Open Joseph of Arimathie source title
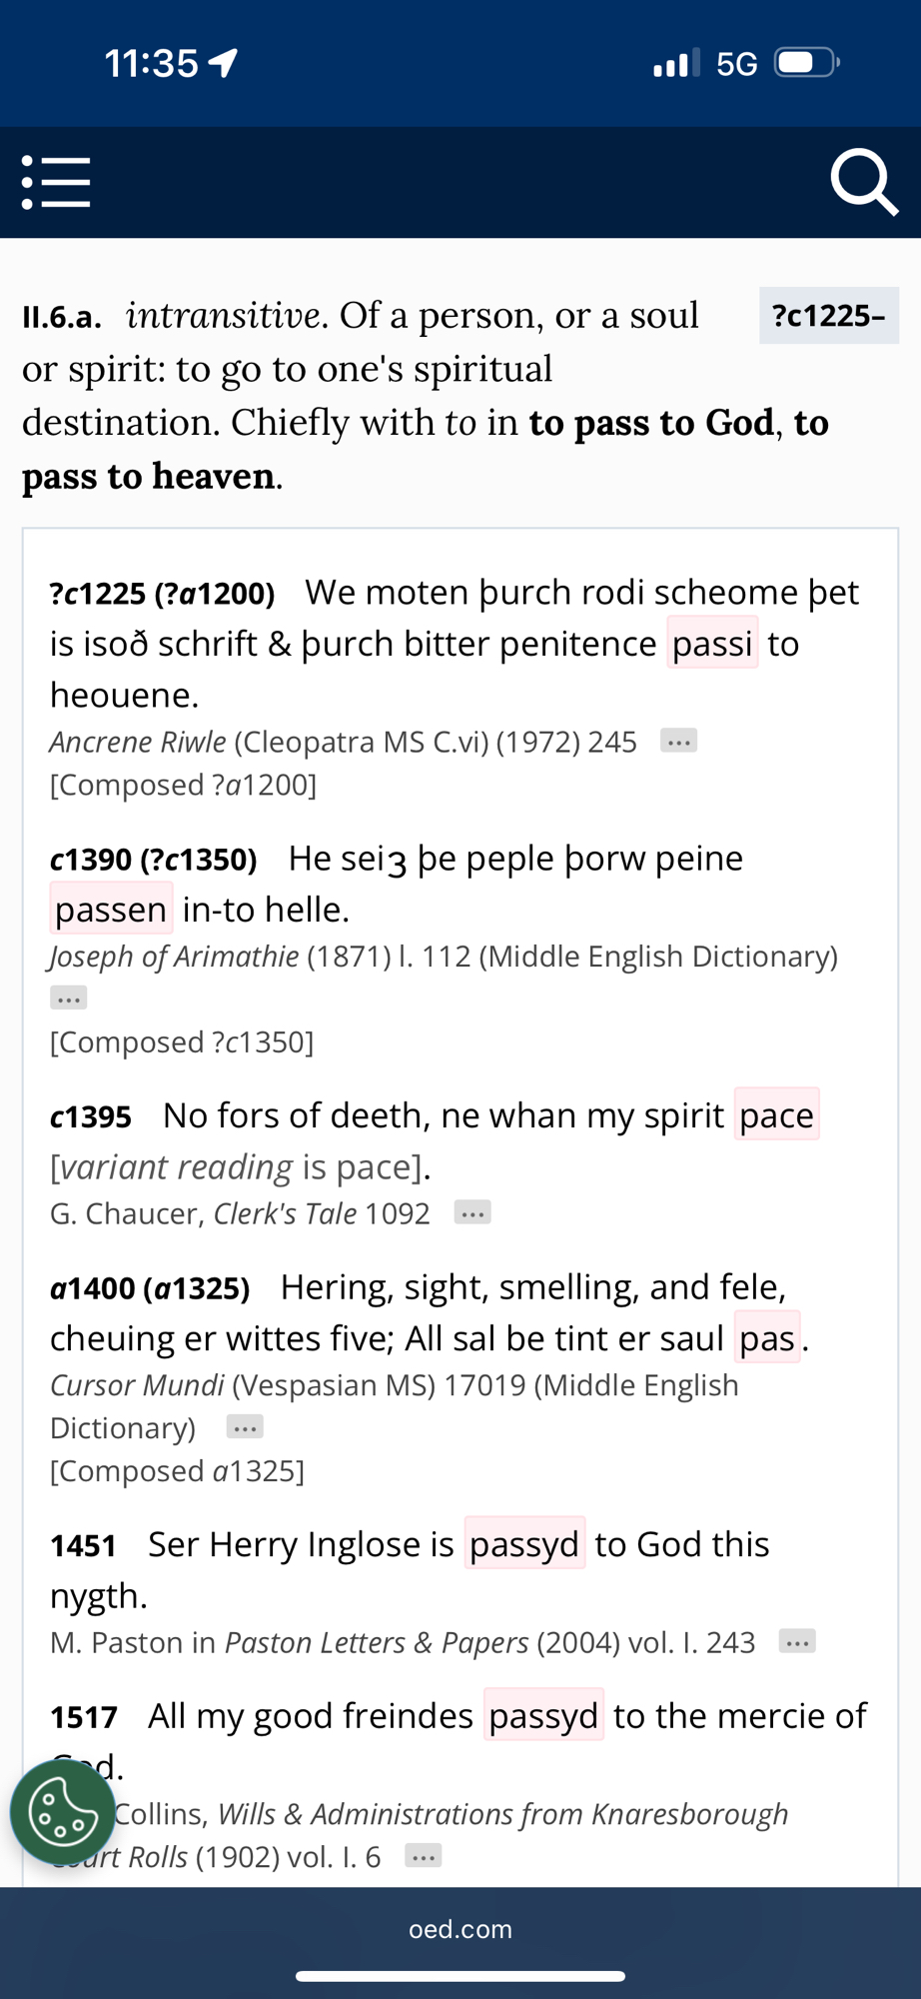Screen dimensions: 921x1999 click(175, 957)
